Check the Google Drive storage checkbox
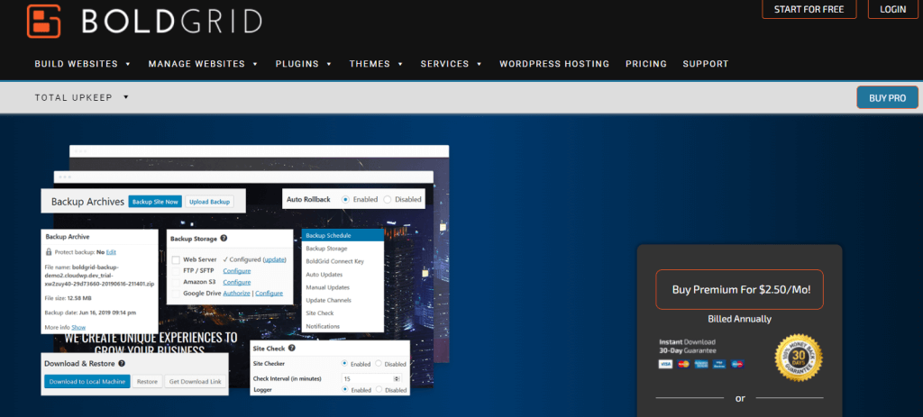923x417 pixels. click(176, 294)
